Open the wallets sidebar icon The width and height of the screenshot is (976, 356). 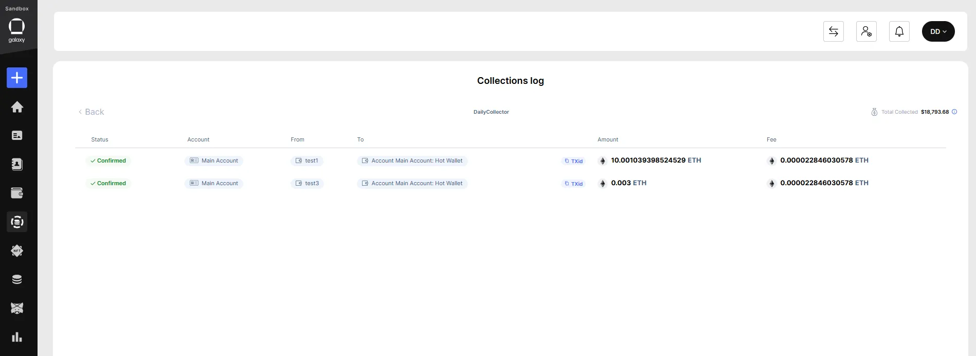[17, 193]
